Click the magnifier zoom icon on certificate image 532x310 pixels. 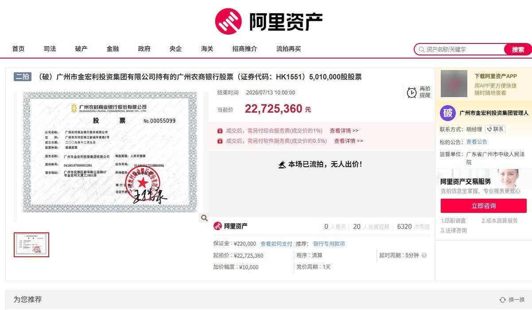click(204, 218)
